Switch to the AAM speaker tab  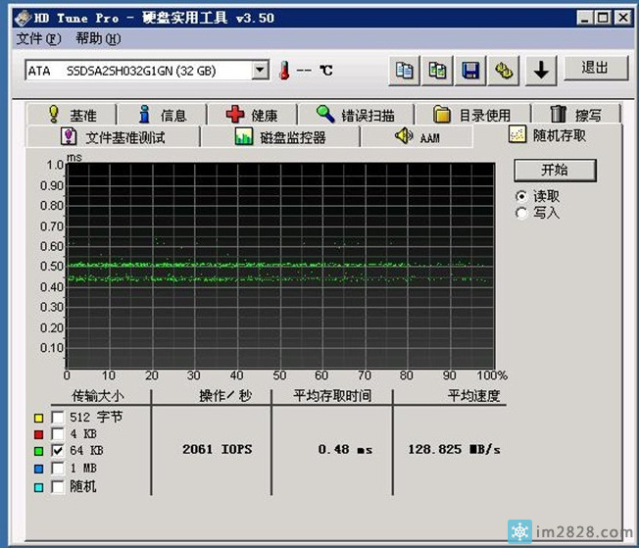[418, 137]
